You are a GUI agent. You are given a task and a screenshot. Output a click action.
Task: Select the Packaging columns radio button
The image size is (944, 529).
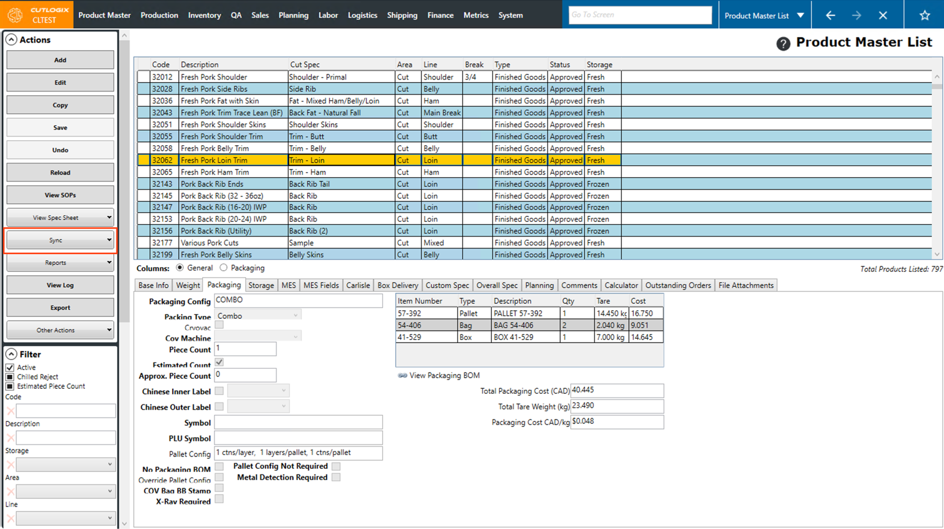coord(223,268)
